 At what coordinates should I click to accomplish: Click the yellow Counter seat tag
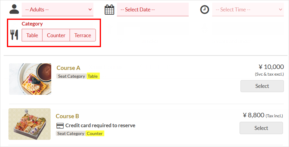[95, 133]
